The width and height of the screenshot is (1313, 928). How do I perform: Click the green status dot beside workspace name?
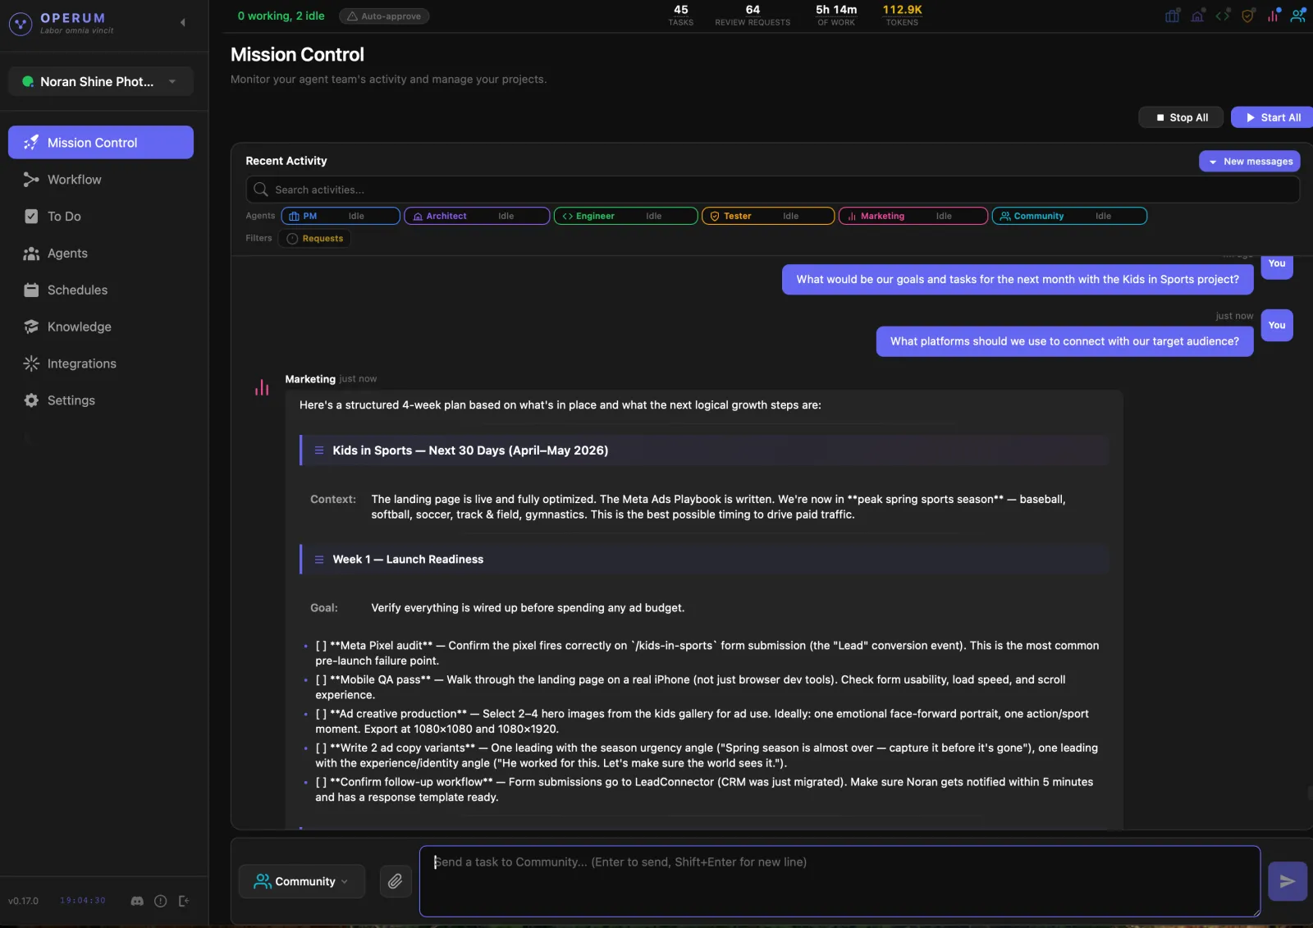point(27,81)
